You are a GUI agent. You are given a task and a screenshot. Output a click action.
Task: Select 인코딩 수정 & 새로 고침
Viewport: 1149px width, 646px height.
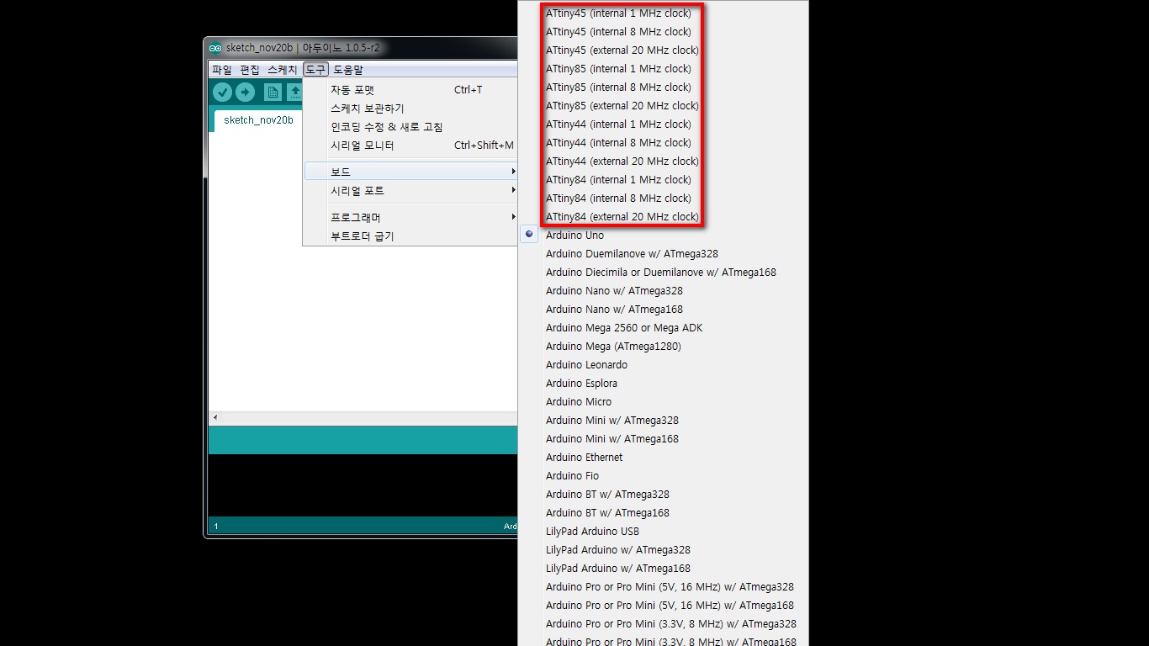coord(410,127)
